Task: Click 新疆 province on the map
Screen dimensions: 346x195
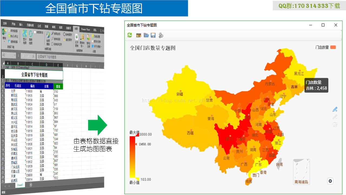Action: coord(179,94)
